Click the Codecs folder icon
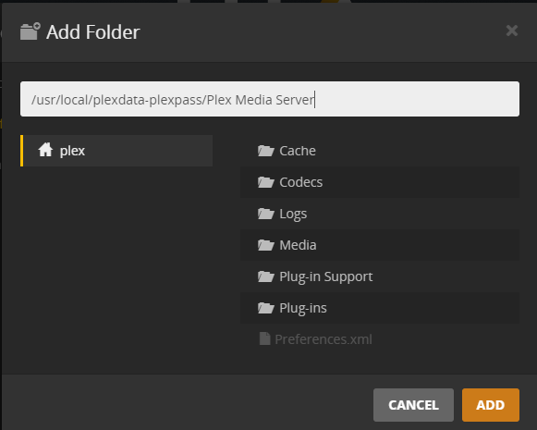The width and height of the screenshot is (537, 430). [266, 182]
